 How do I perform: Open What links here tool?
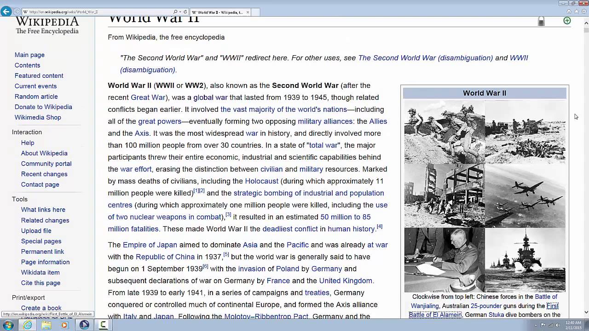(x=43, y=210)
